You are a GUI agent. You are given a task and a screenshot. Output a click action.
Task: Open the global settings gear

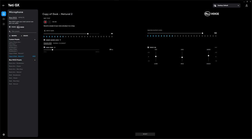4,134
